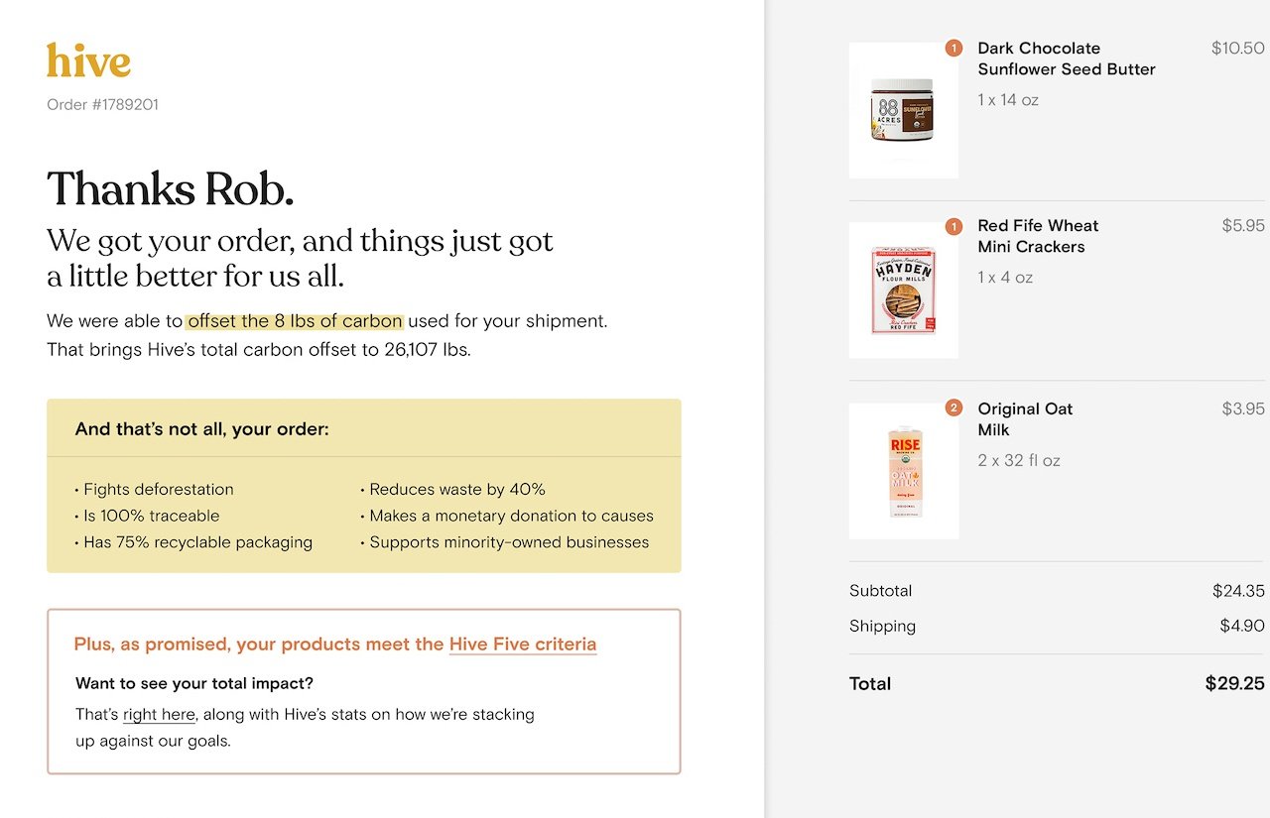Click the highlighted 'offset the 8 lbs of carbon' text
Image resolution: width=1270 pixels, height=818 pixels.
(295, 321)
